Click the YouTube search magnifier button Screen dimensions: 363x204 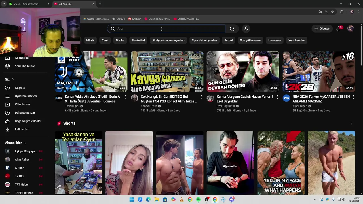[x=232, y=29]
